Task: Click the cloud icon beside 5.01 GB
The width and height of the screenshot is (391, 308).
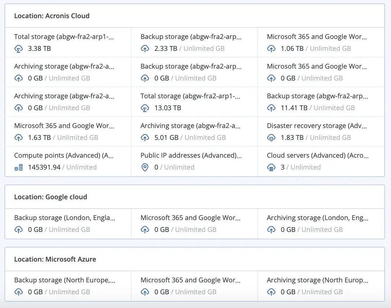Action: click(145, 138)
